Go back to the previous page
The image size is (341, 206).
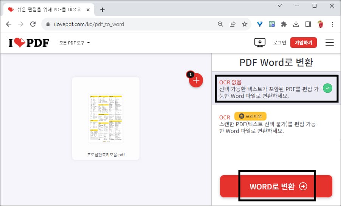pos(9,24)
